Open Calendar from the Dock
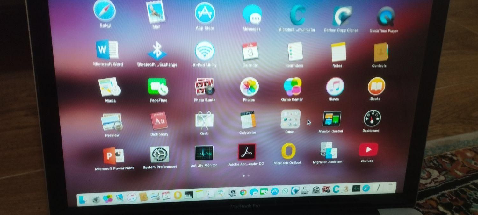Image resolution: width=478 pixels, height=215 pixels. coord(166,196)
